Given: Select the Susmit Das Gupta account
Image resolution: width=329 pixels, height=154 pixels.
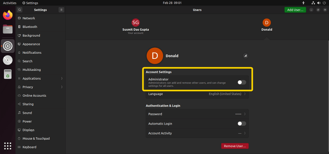Looking at the screenshot, I should tap(136, 27).
